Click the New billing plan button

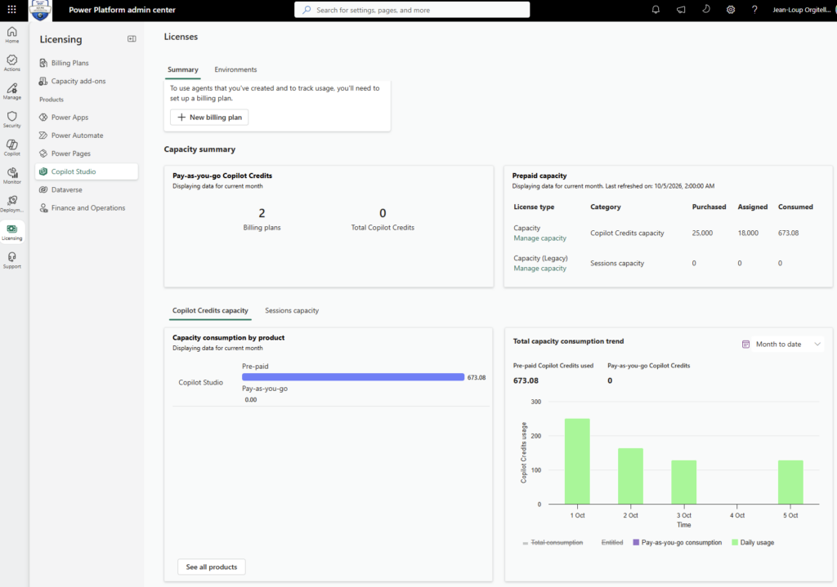point(209,118)
